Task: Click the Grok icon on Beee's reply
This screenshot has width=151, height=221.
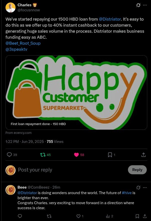Action: click(138, 187)
